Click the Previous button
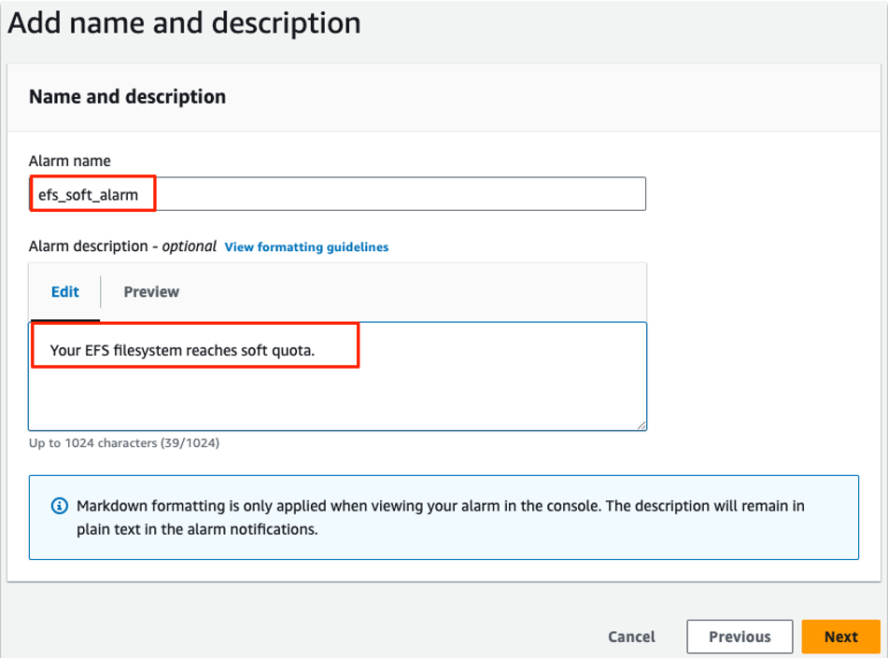The width and height of the screenshot is (888, 658). (x=740, y=637)
